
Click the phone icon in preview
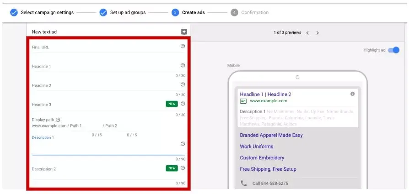(x=244, y=184)
